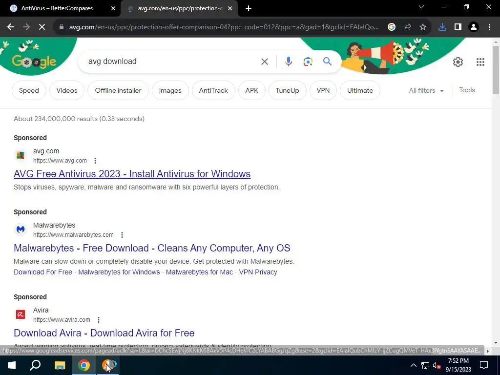Open a new browser tab
This screenshot has width=500, height=375.
coord(249,8)
